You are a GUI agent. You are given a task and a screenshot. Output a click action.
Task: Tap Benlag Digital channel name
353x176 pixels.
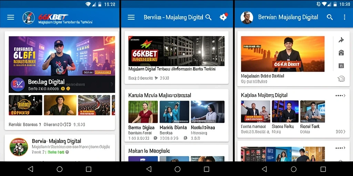point(46,82)
